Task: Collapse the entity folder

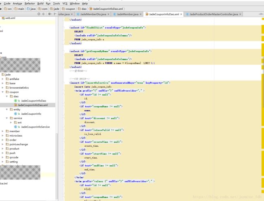Action: pyautogui.click(x=7, y=109)
